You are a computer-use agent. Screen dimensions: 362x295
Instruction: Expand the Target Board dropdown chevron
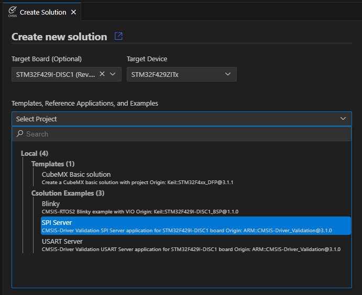[x=113, y=74]
